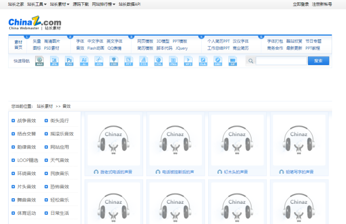Click inside the search text field

(281, 61)
